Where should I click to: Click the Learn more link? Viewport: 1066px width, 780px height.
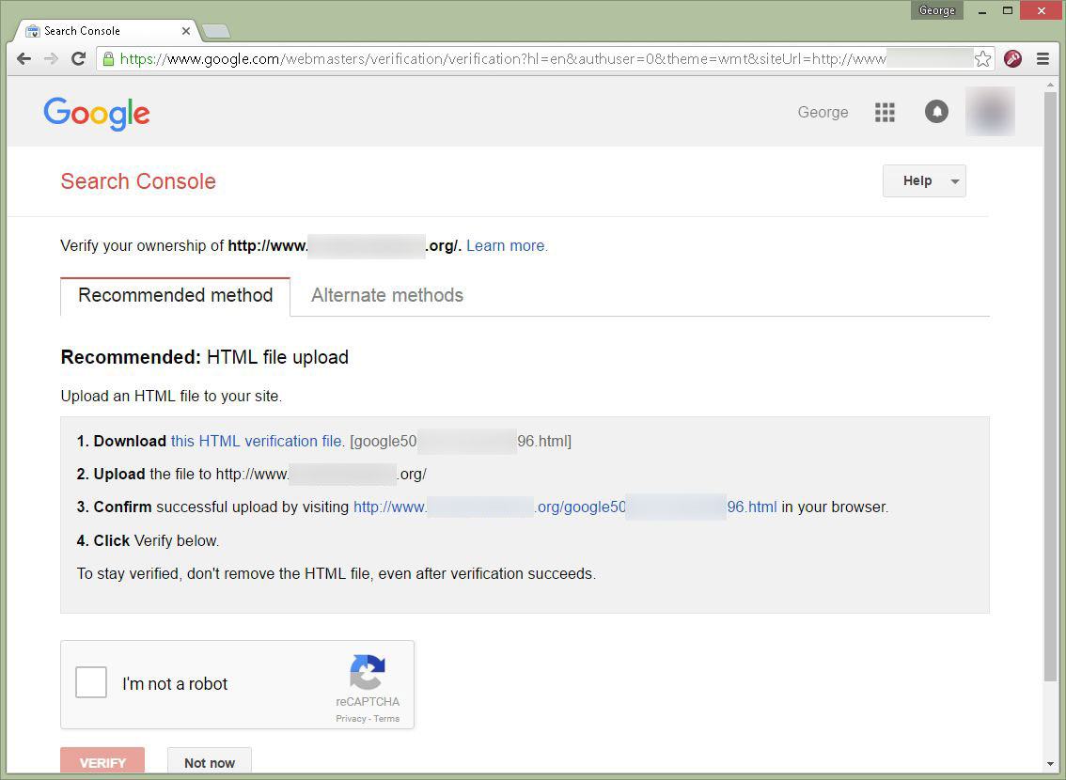click(506, 246)
